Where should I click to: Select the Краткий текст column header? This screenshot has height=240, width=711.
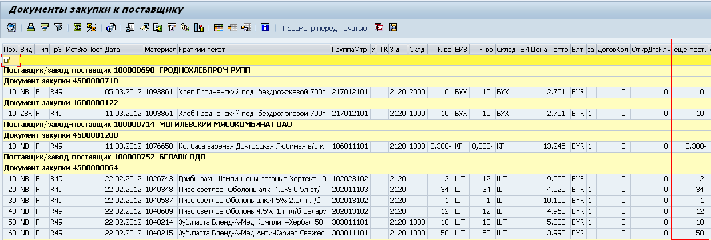click(x=254, y=50)
